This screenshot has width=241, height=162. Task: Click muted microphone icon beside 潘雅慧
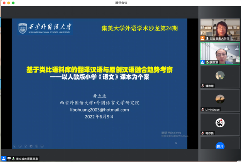pos(202,86)
